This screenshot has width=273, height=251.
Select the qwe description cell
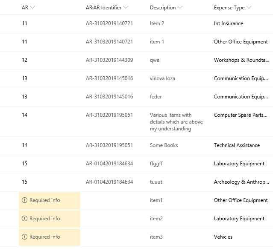click(155, 60)
